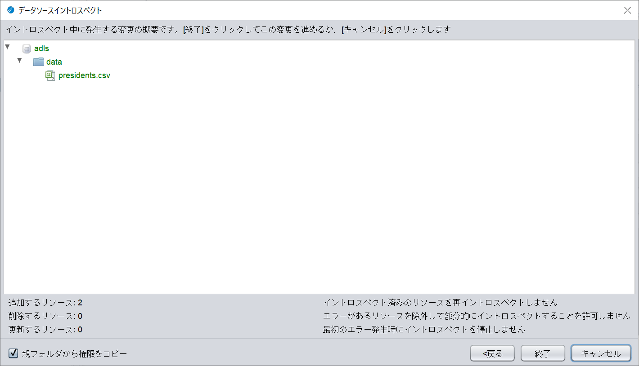Click the 終了 button to finish
This screenshot has width=639, height=366.
(x=543, y=353)
